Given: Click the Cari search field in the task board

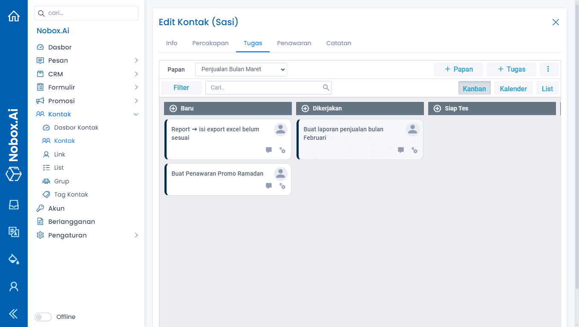Looking at the screenshot, I should coord(265,88).
